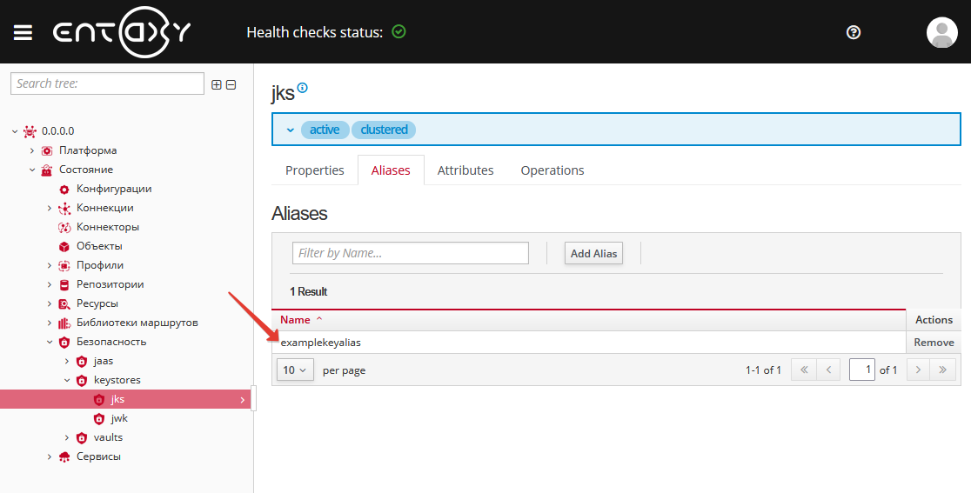Screen dimensions: 971x493
Task: Click the collapse all tree icon
Action: pos(231,84)
